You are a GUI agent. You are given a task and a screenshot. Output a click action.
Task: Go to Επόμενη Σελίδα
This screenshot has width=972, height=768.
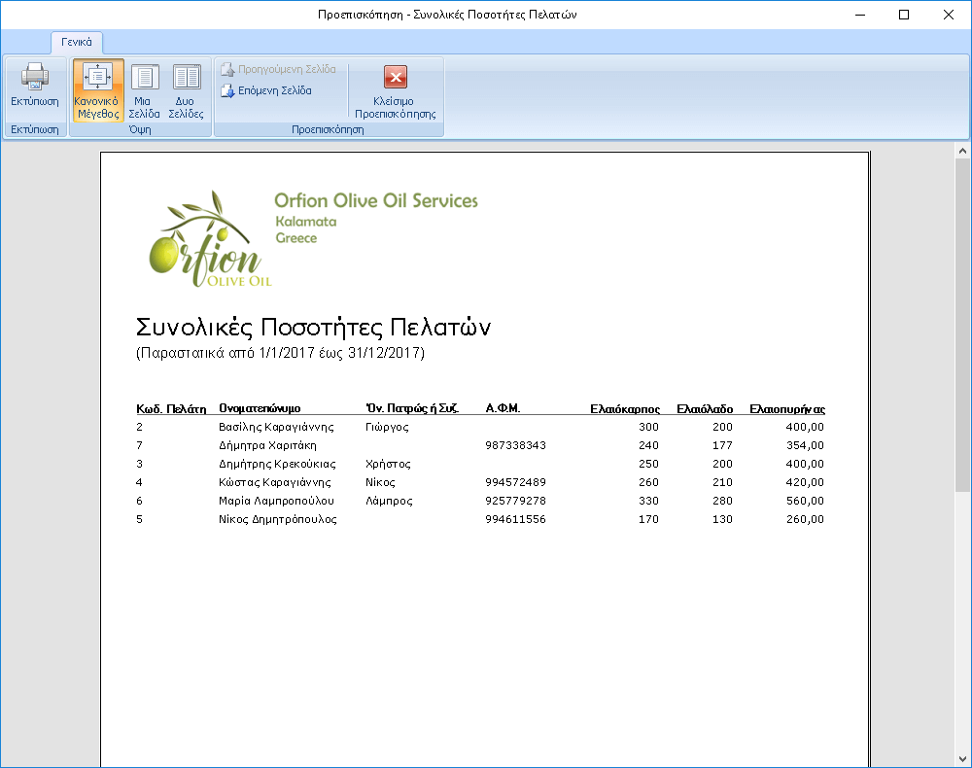pyautogui.click(x=266, y=90)
